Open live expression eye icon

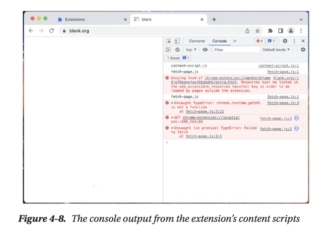[x=205, y=50]
